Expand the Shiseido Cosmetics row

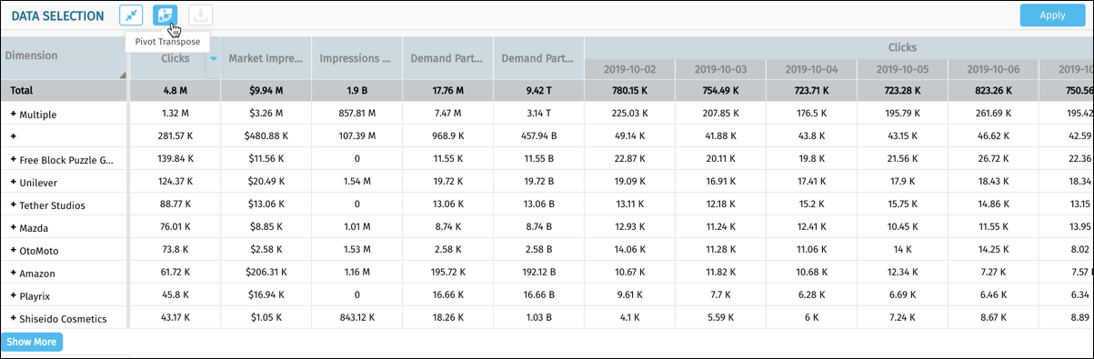[14, 318]
